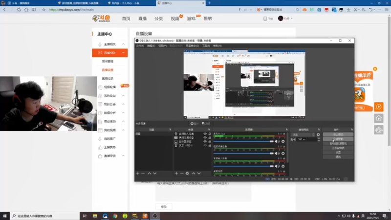Image resolution: width=391 pixels, height=220 pixels.
Task: Toggle visibility eye for 视频采集设备 source
Action: coord(205,138)
